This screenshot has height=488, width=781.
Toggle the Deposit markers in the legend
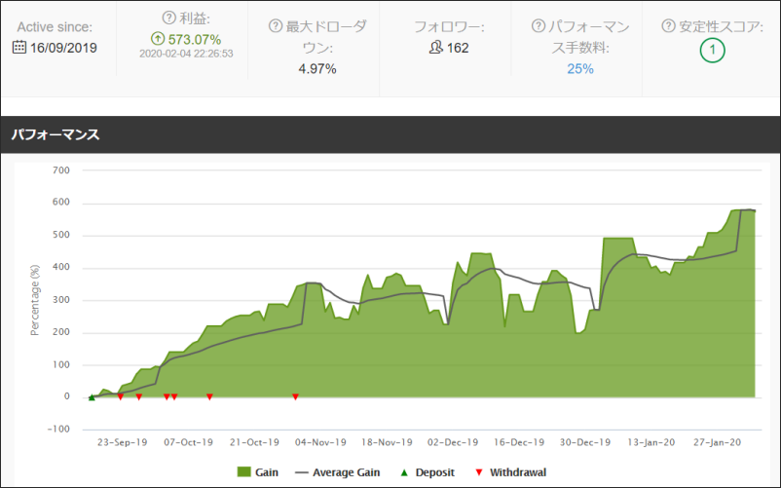pyautogui.click(x=428, y=472)
